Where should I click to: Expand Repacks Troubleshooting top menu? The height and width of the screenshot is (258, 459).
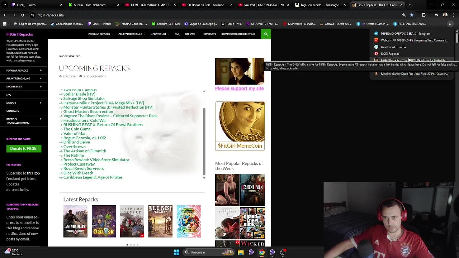coord(240,34)
